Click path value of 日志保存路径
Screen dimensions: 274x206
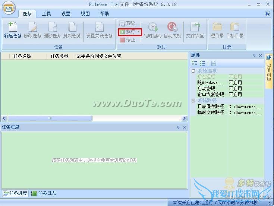[x=245, y=107]
